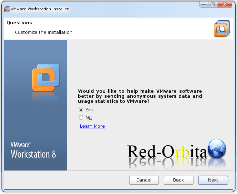The image size is (237, 194).
Task: Click the VMware logo in Questions header
Action: pyautogui.click(x=222, y=29)
